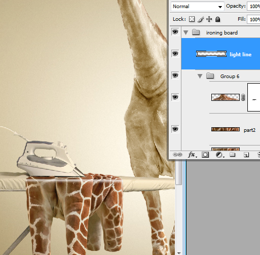The width and height of the screenshot is (260, 255).
Task: Hide the part2 layer
Action: pyautogui.click(x=175, y=129)
